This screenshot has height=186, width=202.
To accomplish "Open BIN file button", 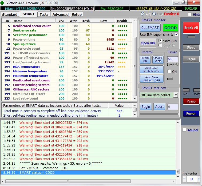I will click(148, 43).
